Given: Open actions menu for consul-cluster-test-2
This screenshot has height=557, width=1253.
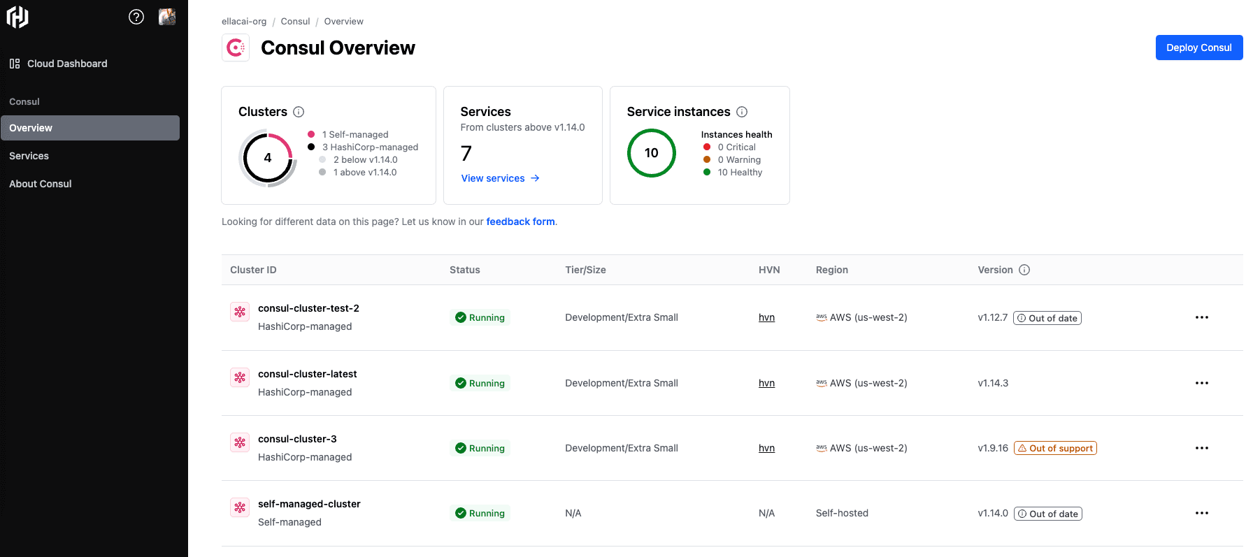Looking at the screenshot, I should (x=1201, y=317).
